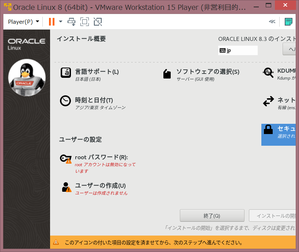Click the jp keyboard layout indicator

[238, 50]
